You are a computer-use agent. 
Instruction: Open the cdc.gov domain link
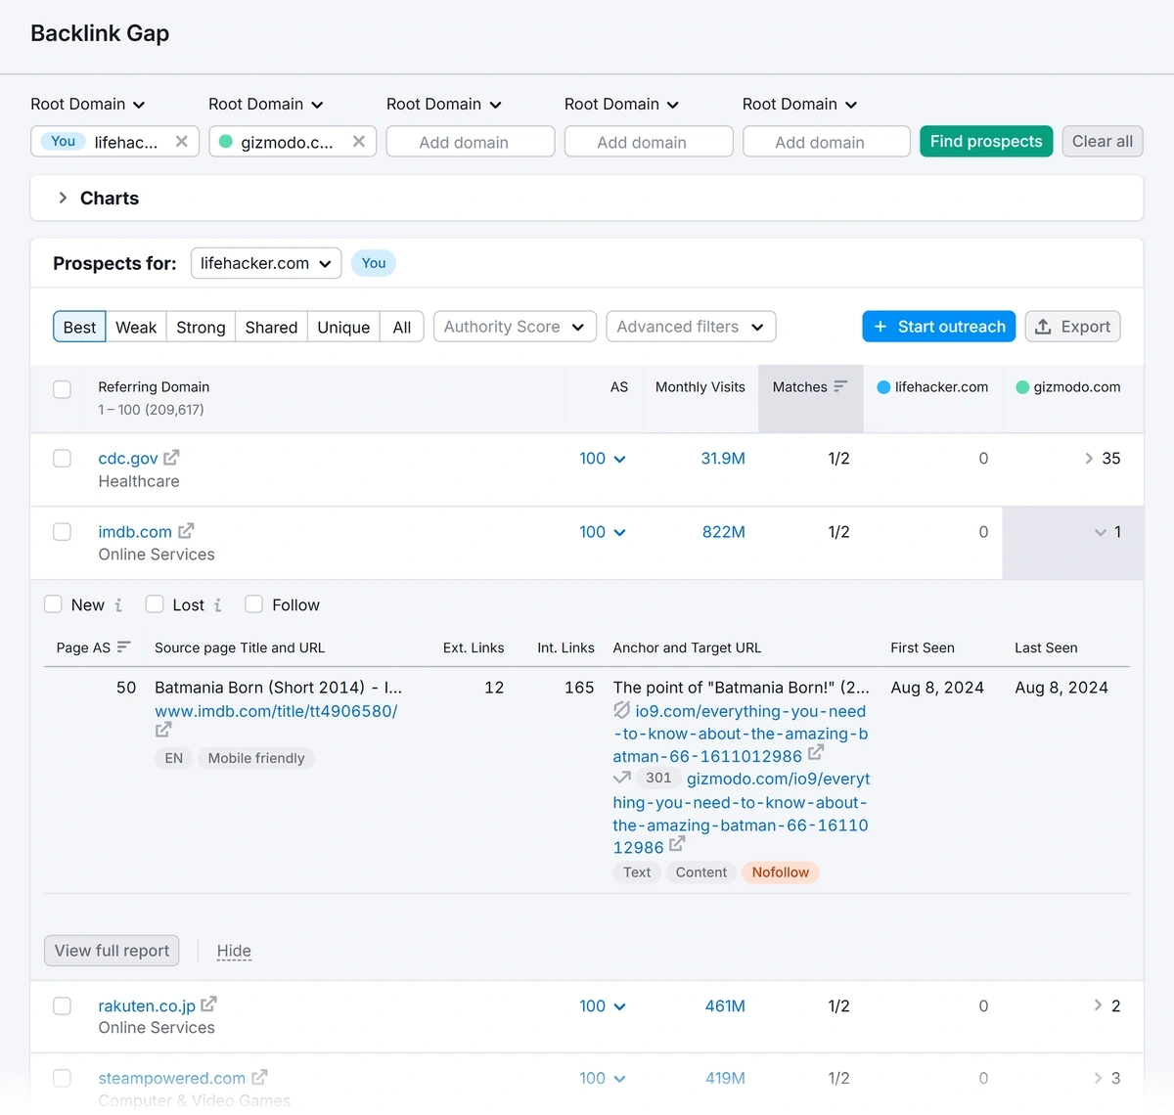pyautogui.click(x=128, y=458)
